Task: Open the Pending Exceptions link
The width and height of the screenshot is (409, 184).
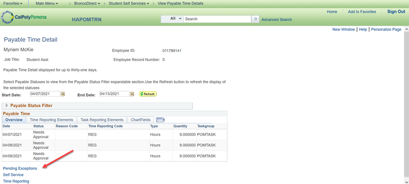Action: click(20, 168)
